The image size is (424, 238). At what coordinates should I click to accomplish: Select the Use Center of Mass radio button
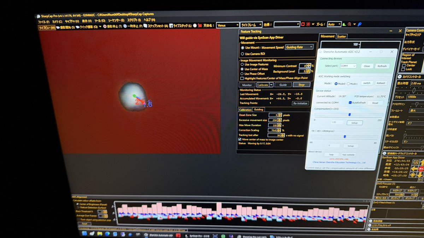(242, 69)
